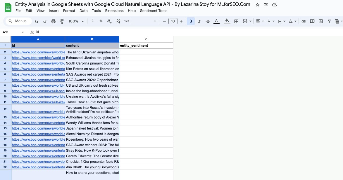Select the cell starting 'Kim Petras on sexual liberation'
The width and height of the screenshot is (343, 180).
click(92, 69)
